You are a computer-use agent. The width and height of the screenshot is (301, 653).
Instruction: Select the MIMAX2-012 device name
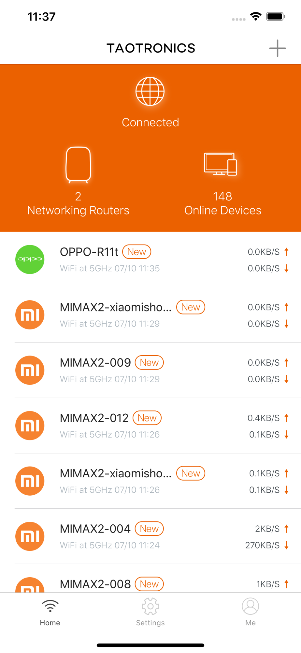[94, 418]
